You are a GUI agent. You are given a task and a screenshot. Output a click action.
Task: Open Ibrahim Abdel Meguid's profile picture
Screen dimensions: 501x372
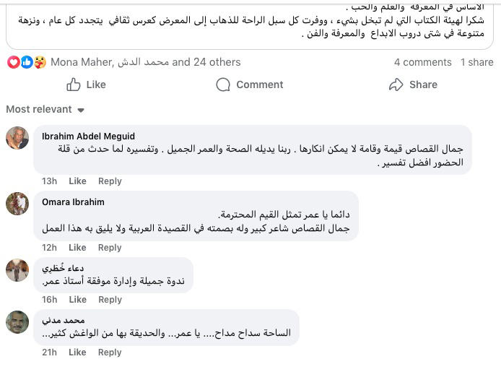point(17,137)
